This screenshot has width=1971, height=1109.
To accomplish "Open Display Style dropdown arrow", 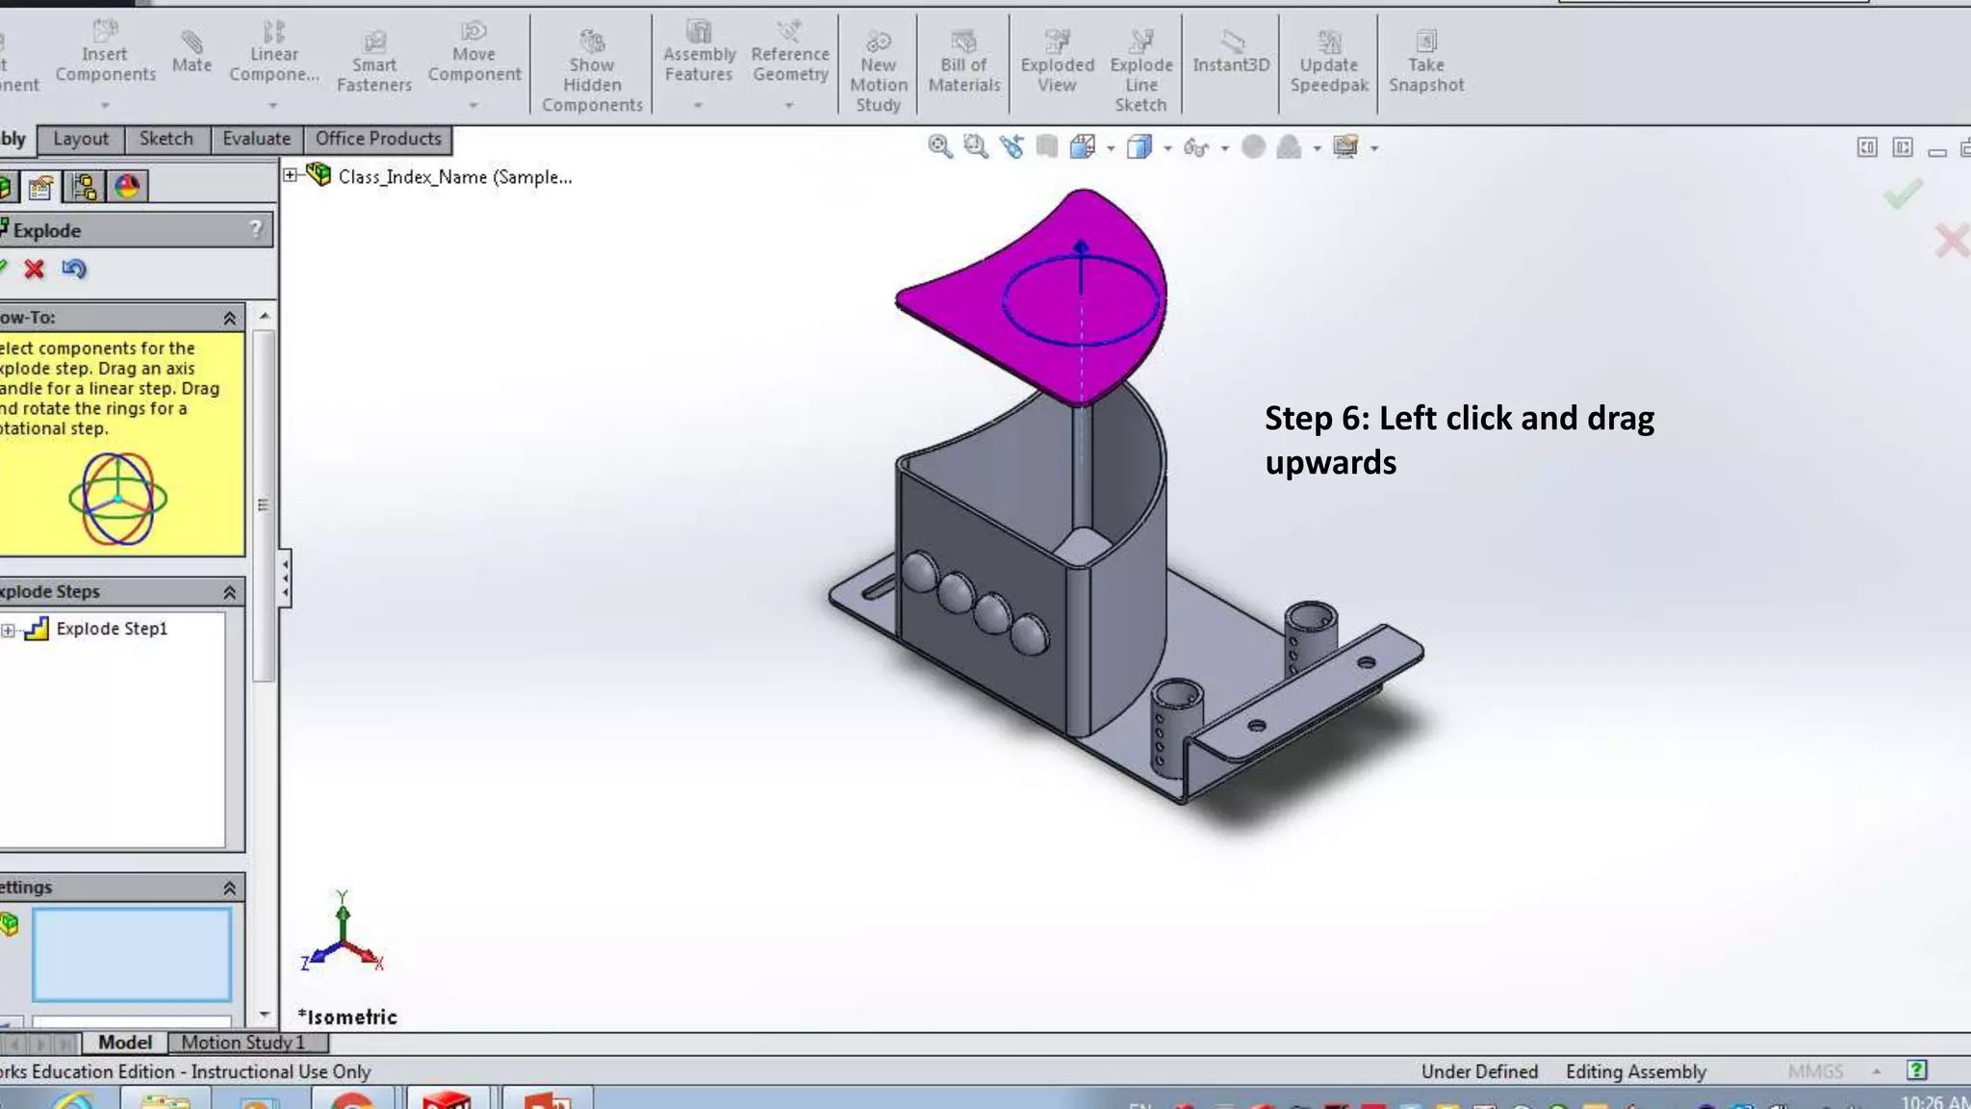I will [1167, 148].
